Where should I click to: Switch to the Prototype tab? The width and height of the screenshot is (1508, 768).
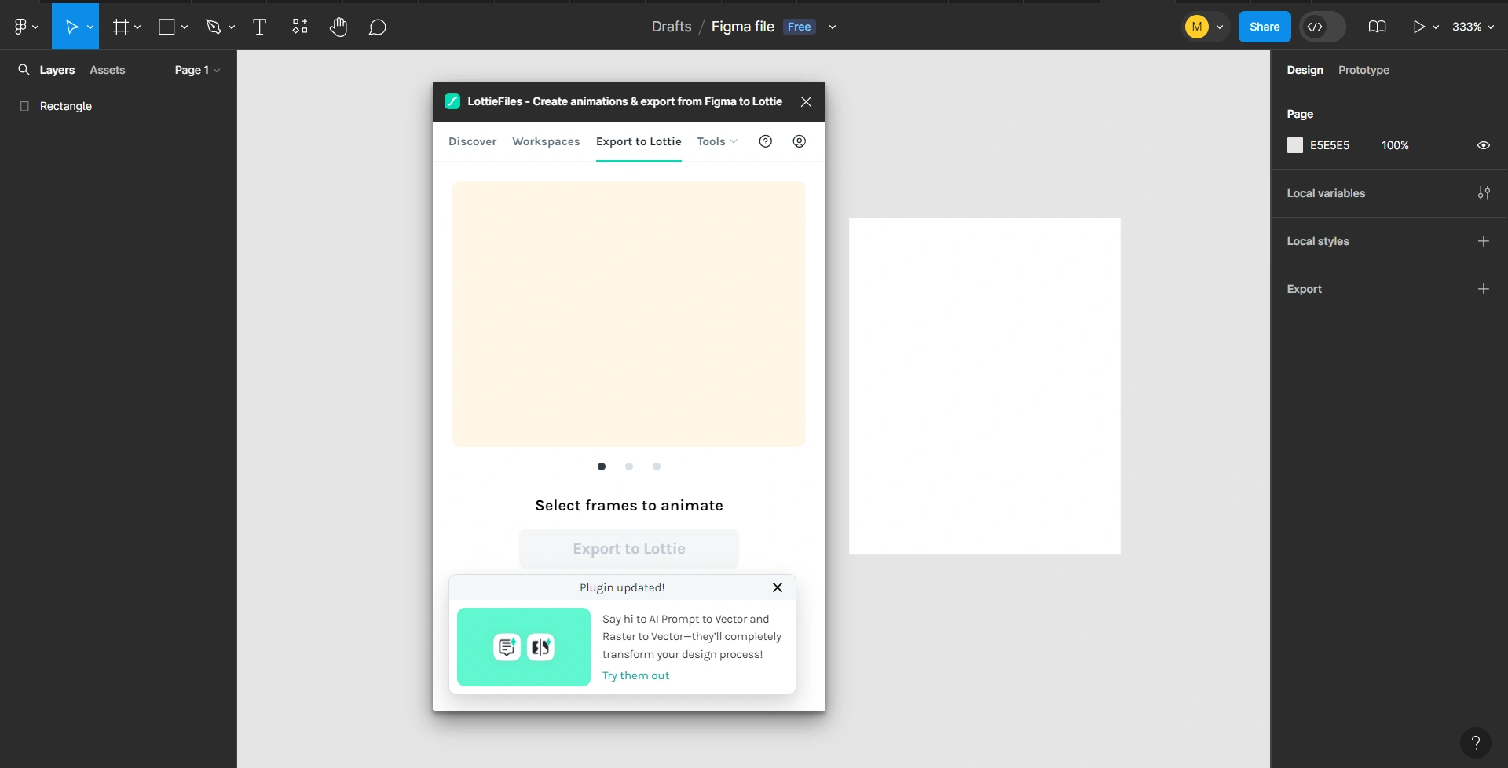click(x=1363, y=70)
